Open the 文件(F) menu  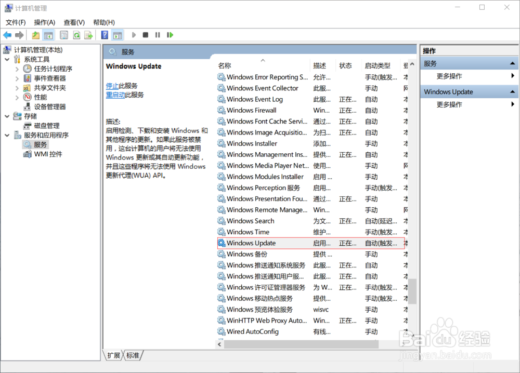coord(16,22)
